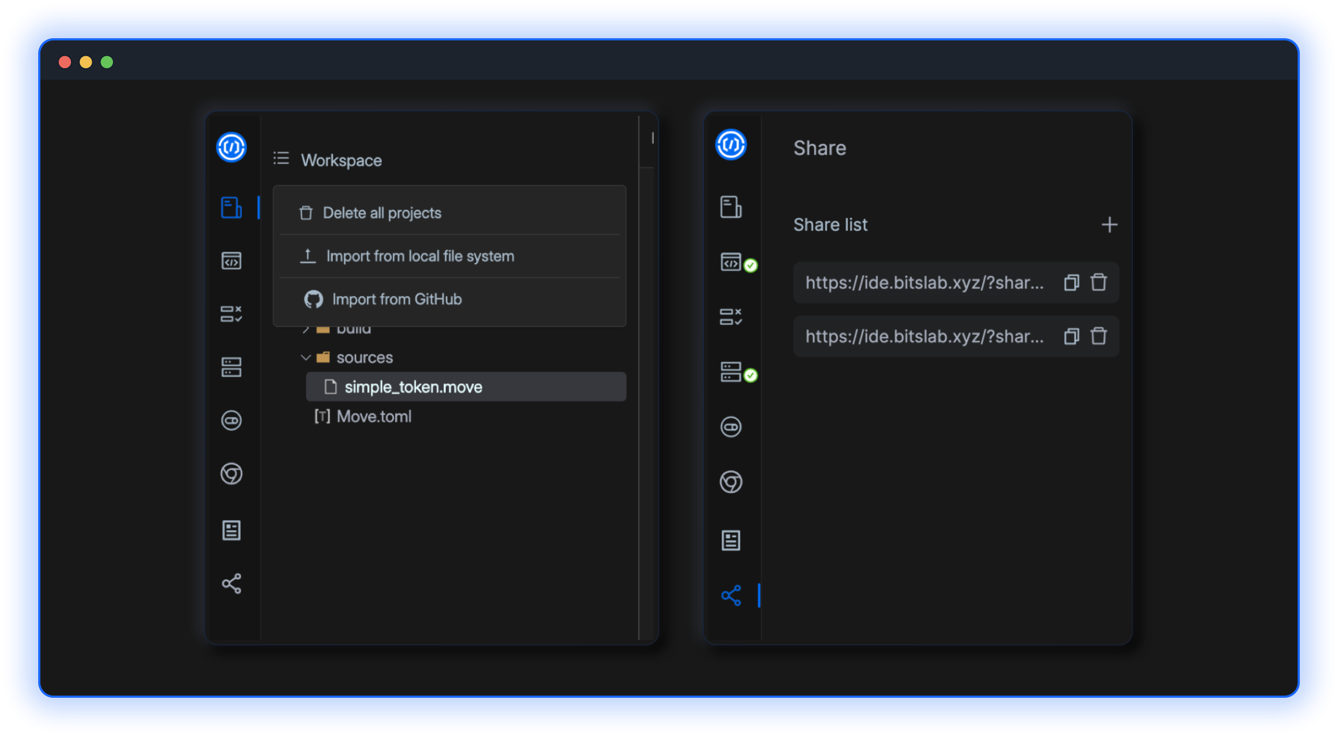The height and width of the screenshot is (736, 1338).
Task: Open the document page icon in Share panel sidebar
Action: click(731, 541)
